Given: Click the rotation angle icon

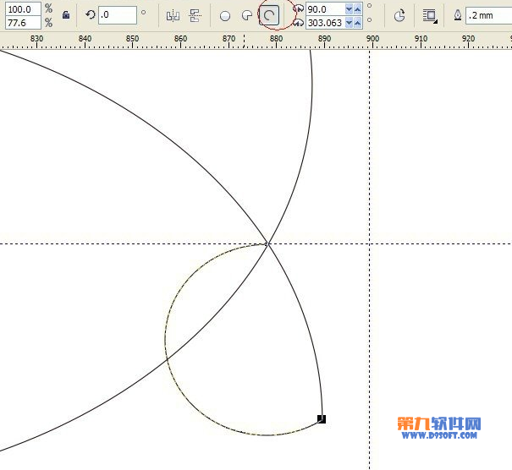Looking at the screenshot, I should pos(90,14).
